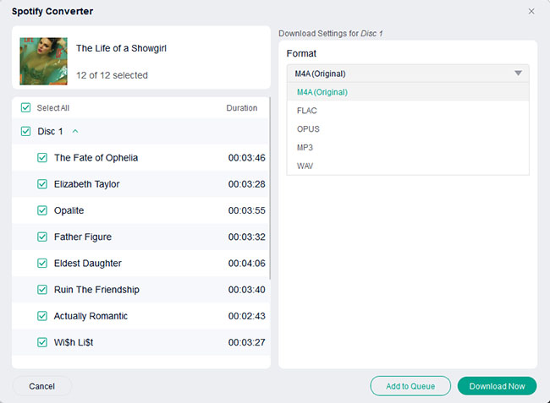Image resolution: width=550 pixels, height=403 pixels.
Task: Click the Eldest Daughter track name
Action: 88,264
